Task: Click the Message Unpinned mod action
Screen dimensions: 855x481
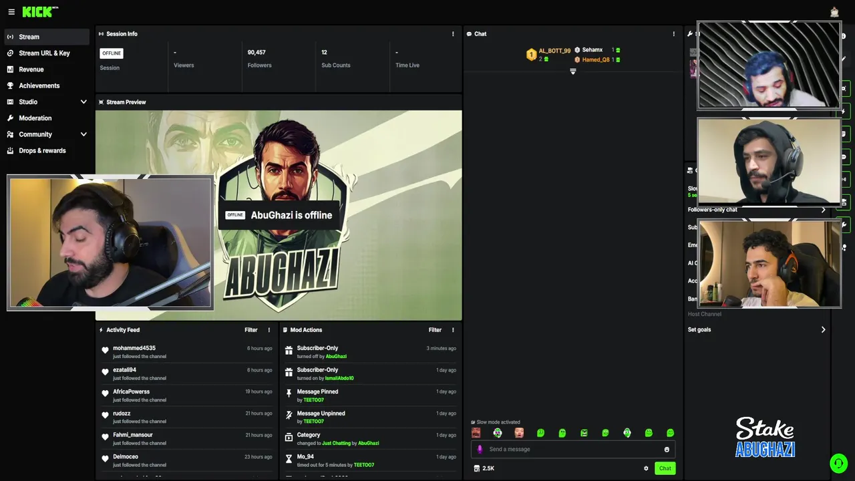Action: click(321, 414)
